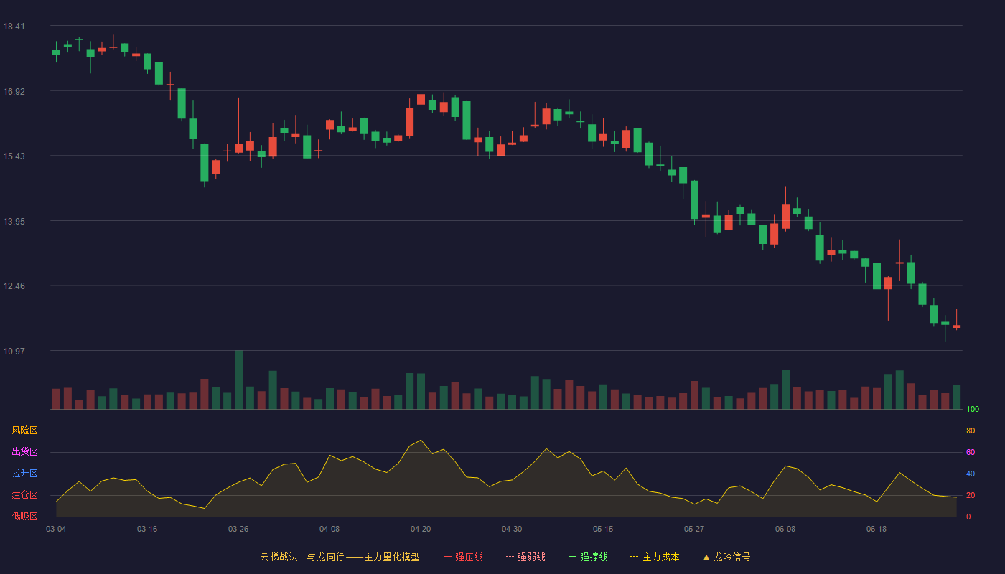
Task: Toggle the 龙吟信号 triangle legend item
Action: tap(726, 557)
